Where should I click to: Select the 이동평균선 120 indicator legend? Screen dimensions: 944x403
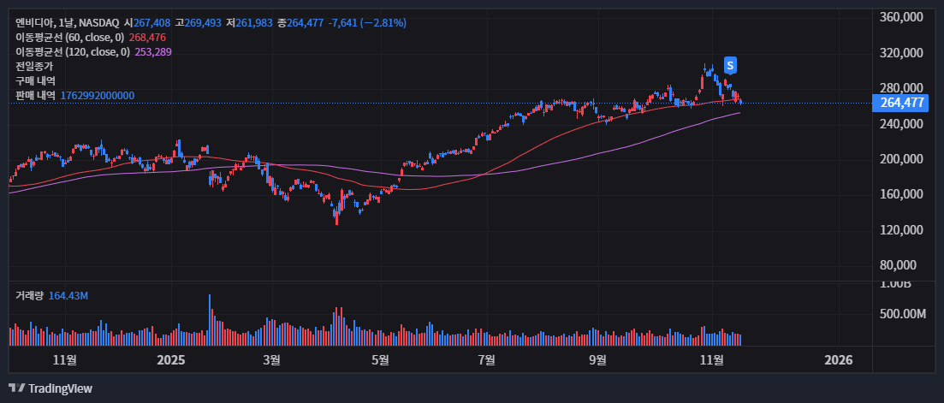click(73, 52)
